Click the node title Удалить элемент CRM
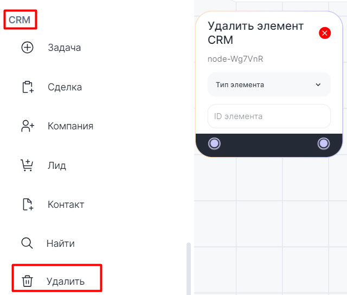This screenshot has height=295, width=347. [x=256, y=33]
